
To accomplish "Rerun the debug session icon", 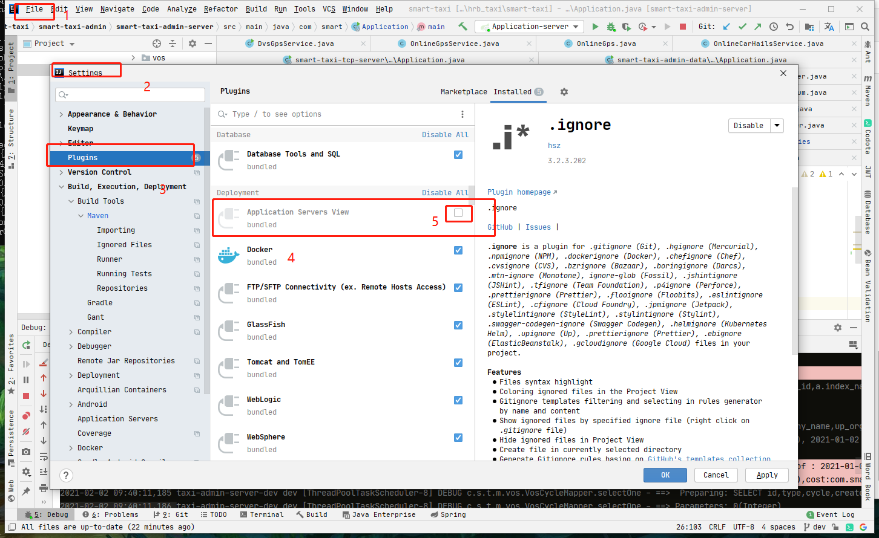I will [26, 345].
